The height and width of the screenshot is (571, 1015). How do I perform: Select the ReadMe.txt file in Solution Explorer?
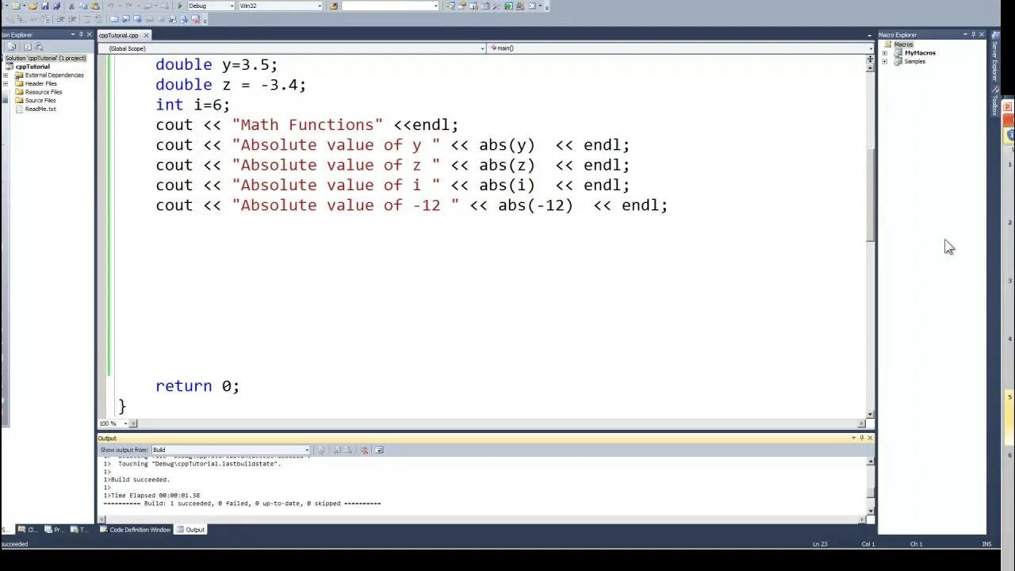40,109
